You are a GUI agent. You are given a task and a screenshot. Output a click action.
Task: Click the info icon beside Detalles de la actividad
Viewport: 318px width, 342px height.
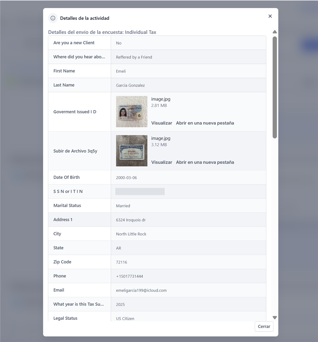click(x=53, y=18)
